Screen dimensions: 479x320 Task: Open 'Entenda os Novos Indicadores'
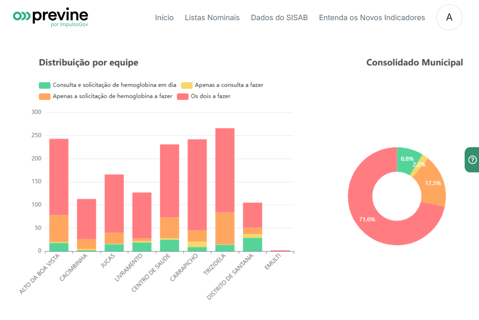371,17
